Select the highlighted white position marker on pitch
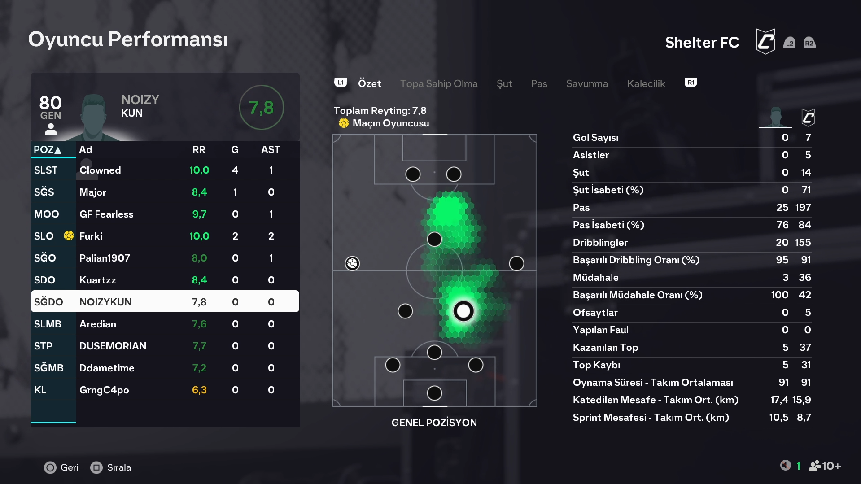 (463, 311)
